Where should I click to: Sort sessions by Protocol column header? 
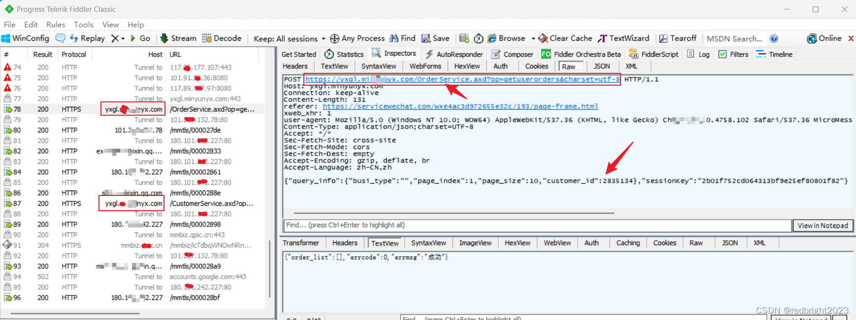point(74,54)
